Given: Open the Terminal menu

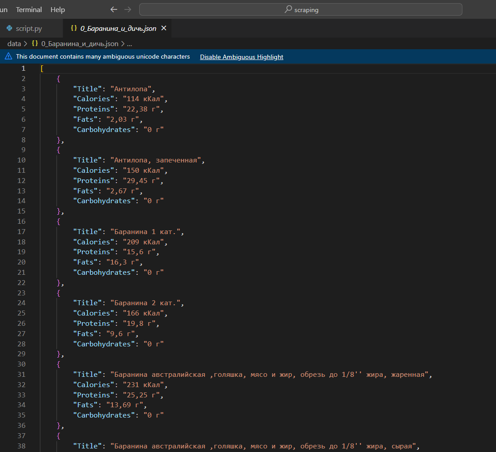Looking at the screenshot, I should click(x=29, y=9).
